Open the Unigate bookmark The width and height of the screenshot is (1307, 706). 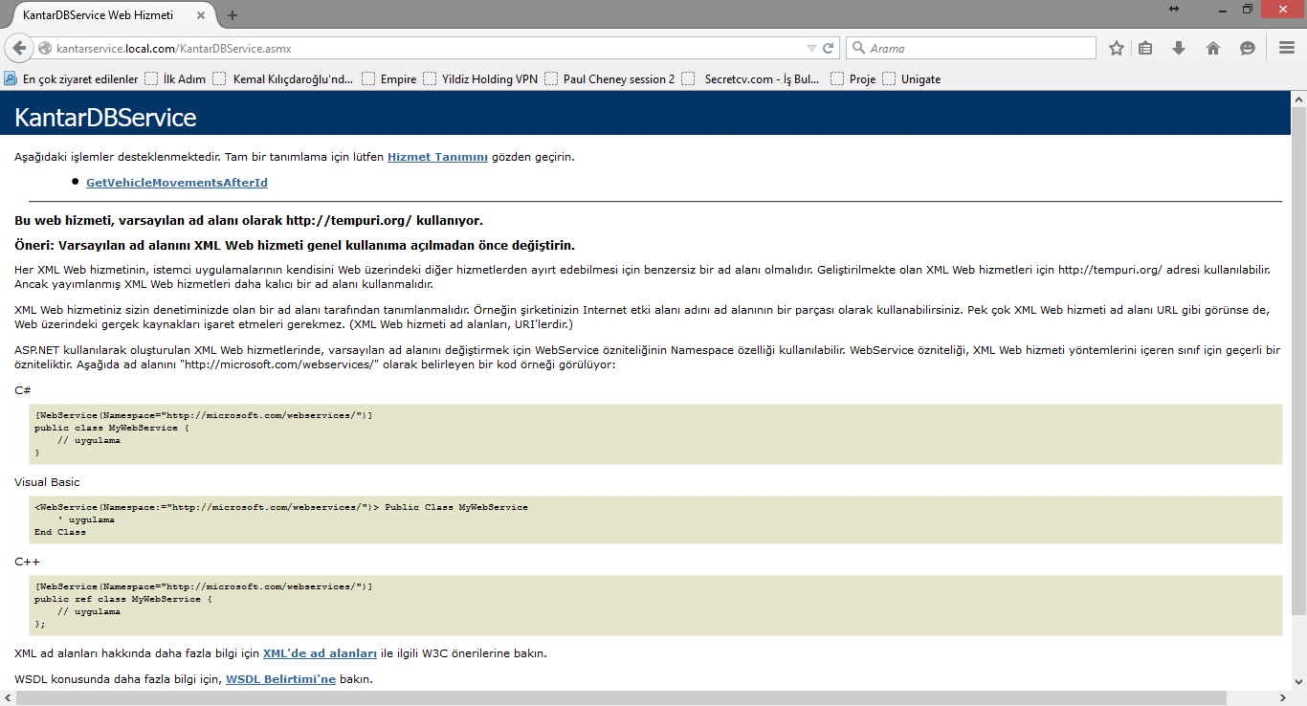(912, 79)
